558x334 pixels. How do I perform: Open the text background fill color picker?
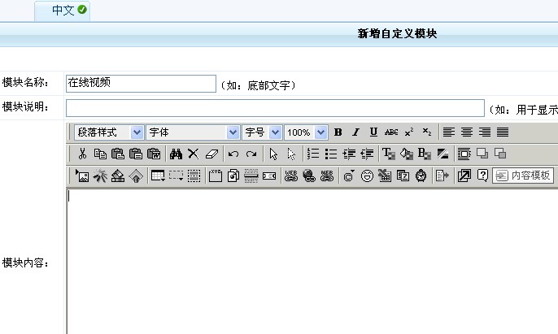(x=407, y=154)
